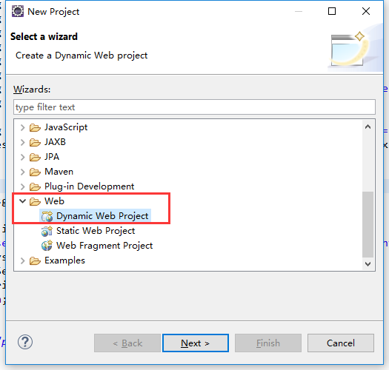Select the Web tree label
This screenshot has width=389, height=370.
(x=54, y=201)
